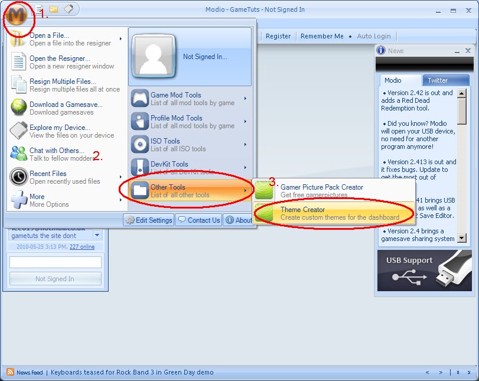479x381 pixels.
Task: Click the Game Mod Tools controller icon
Action: tap(140, 98)
